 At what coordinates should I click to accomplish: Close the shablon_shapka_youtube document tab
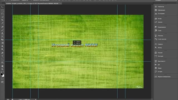[x=61, y=4]
